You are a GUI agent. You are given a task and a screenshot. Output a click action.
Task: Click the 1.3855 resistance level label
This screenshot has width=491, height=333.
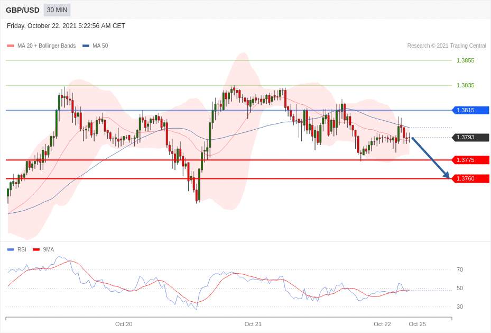click(465, 60)
